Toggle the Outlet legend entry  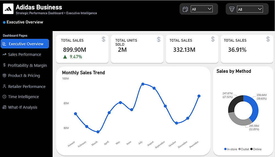pos(244,149)
